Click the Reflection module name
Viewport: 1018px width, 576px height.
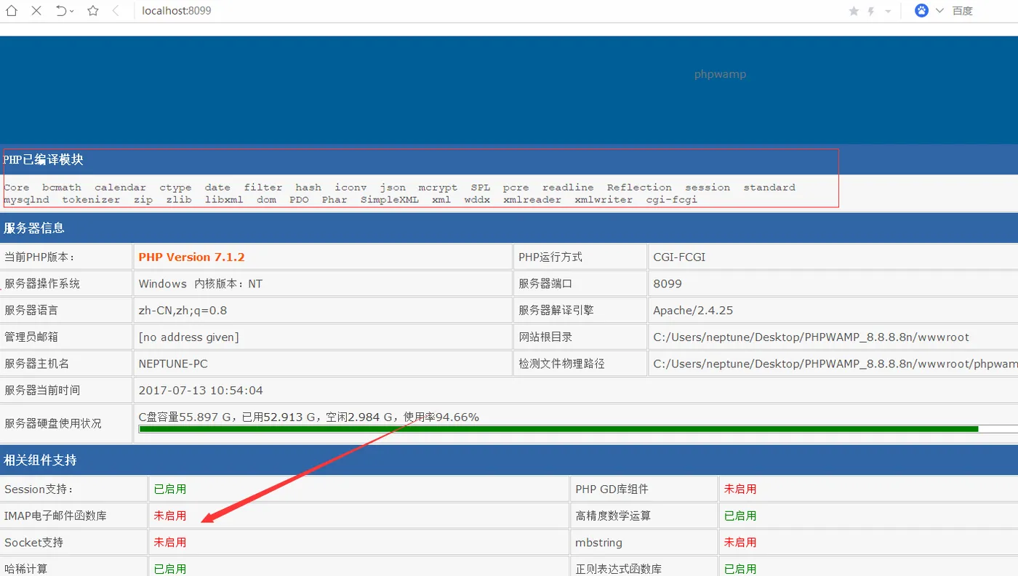click(x=639, y=188)
